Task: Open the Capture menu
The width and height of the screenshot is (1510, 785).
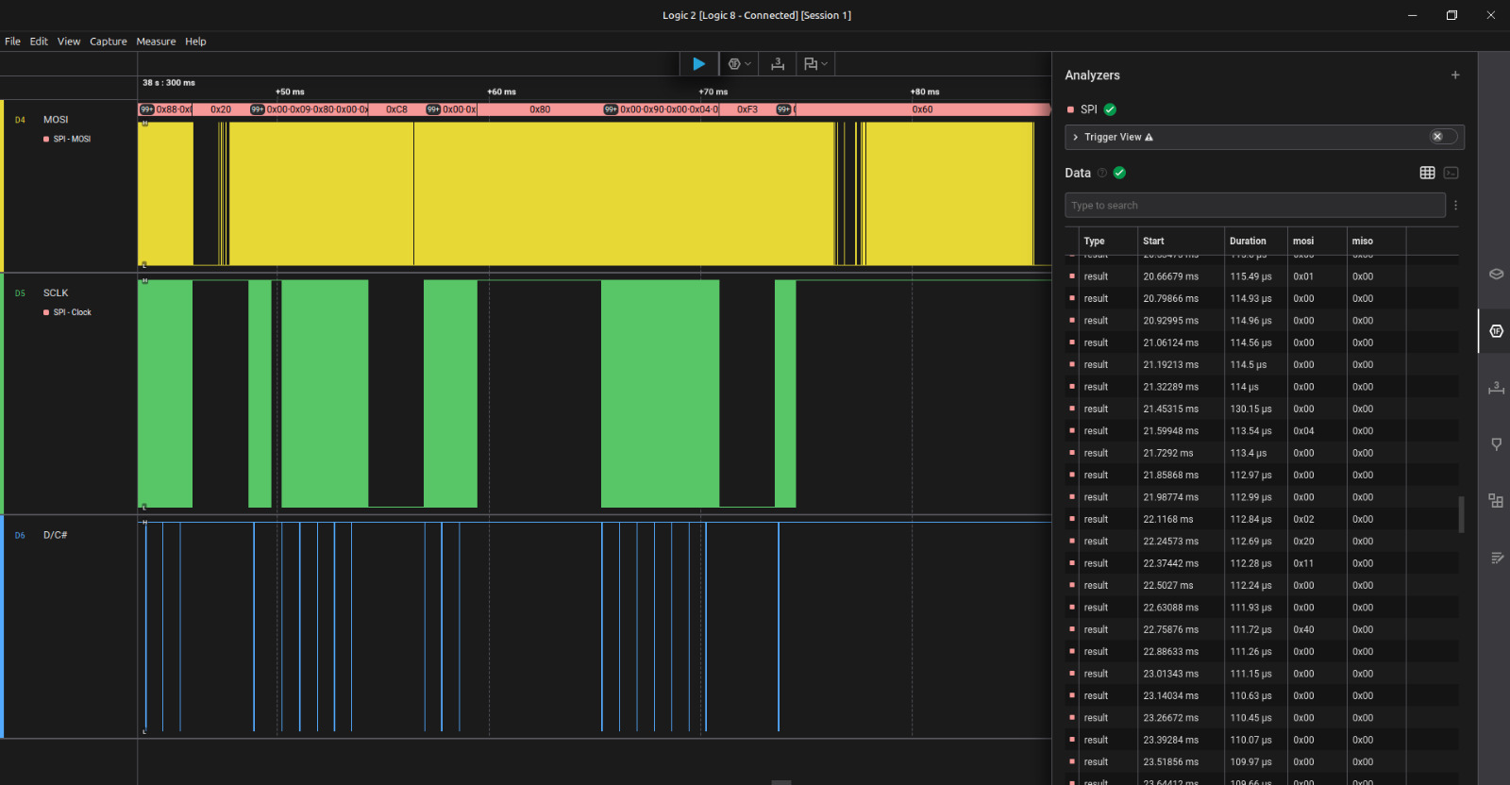Action: coord(109,42)
